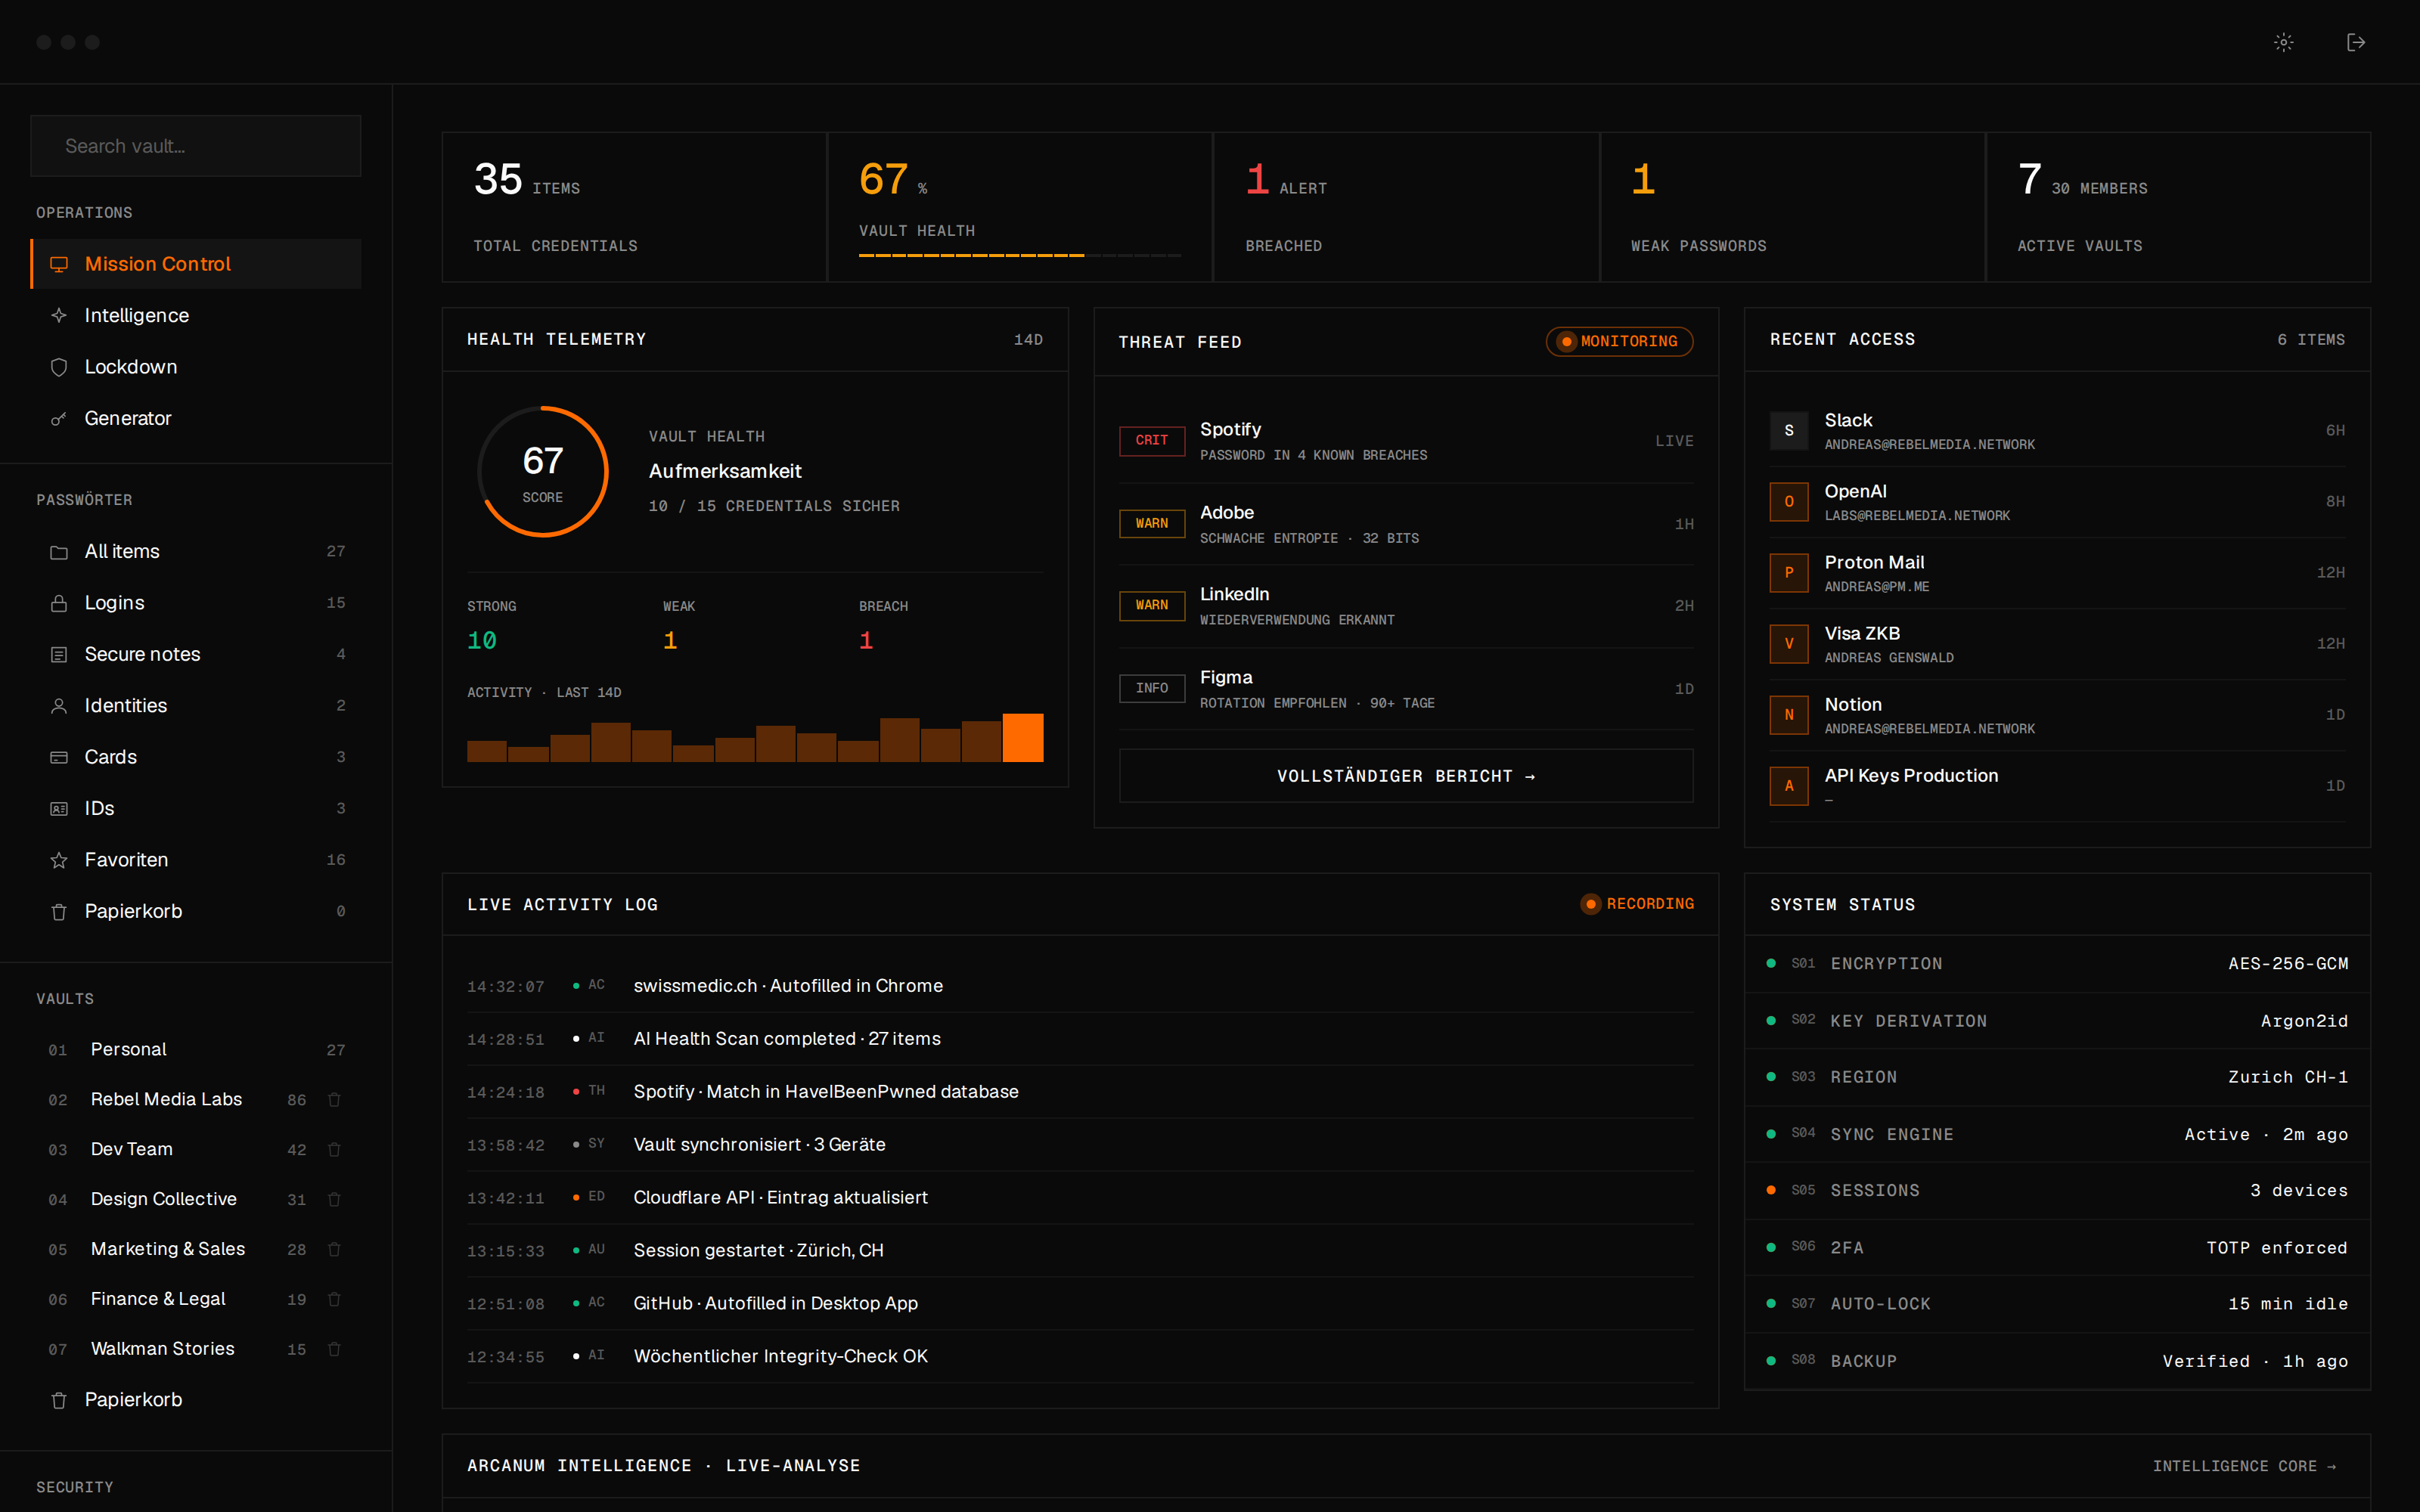
Task: Delete the Marketing & Sales vault
Action: [x=335, y=1249]
